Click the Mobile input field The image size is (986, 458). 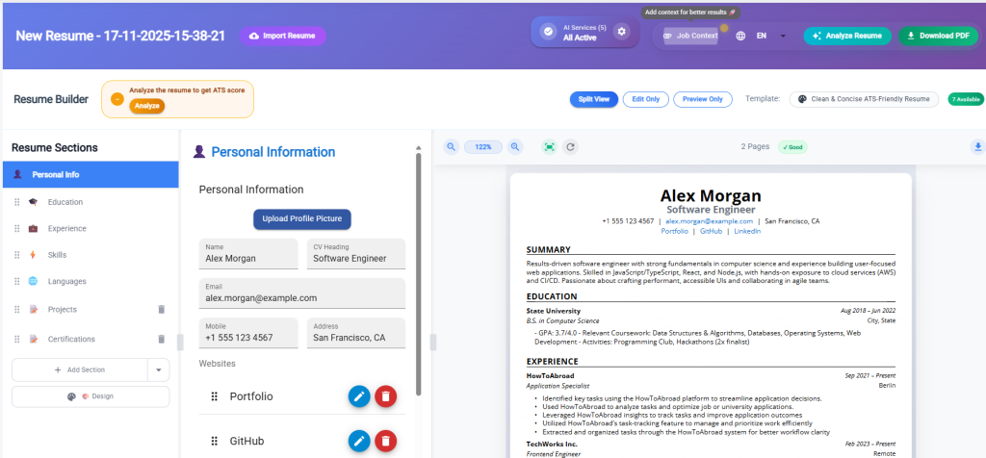click(x=248, y=333)
